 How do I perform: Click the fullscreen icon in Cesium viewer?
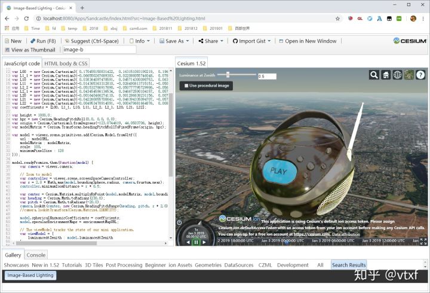point(423,242)
